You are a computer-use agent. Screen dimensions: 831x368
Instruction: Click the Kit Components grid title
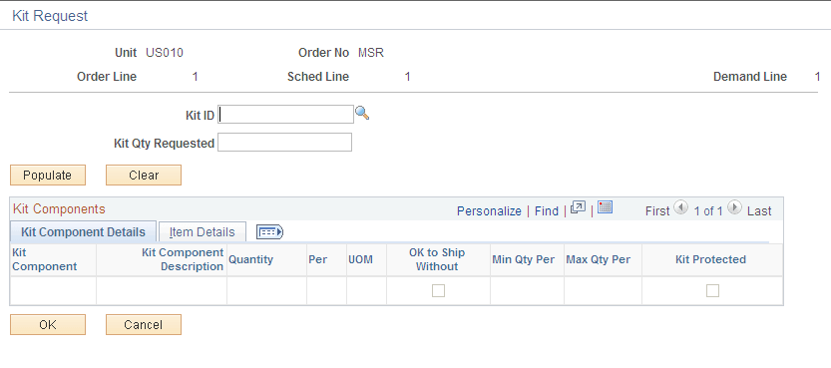[59, 209]
